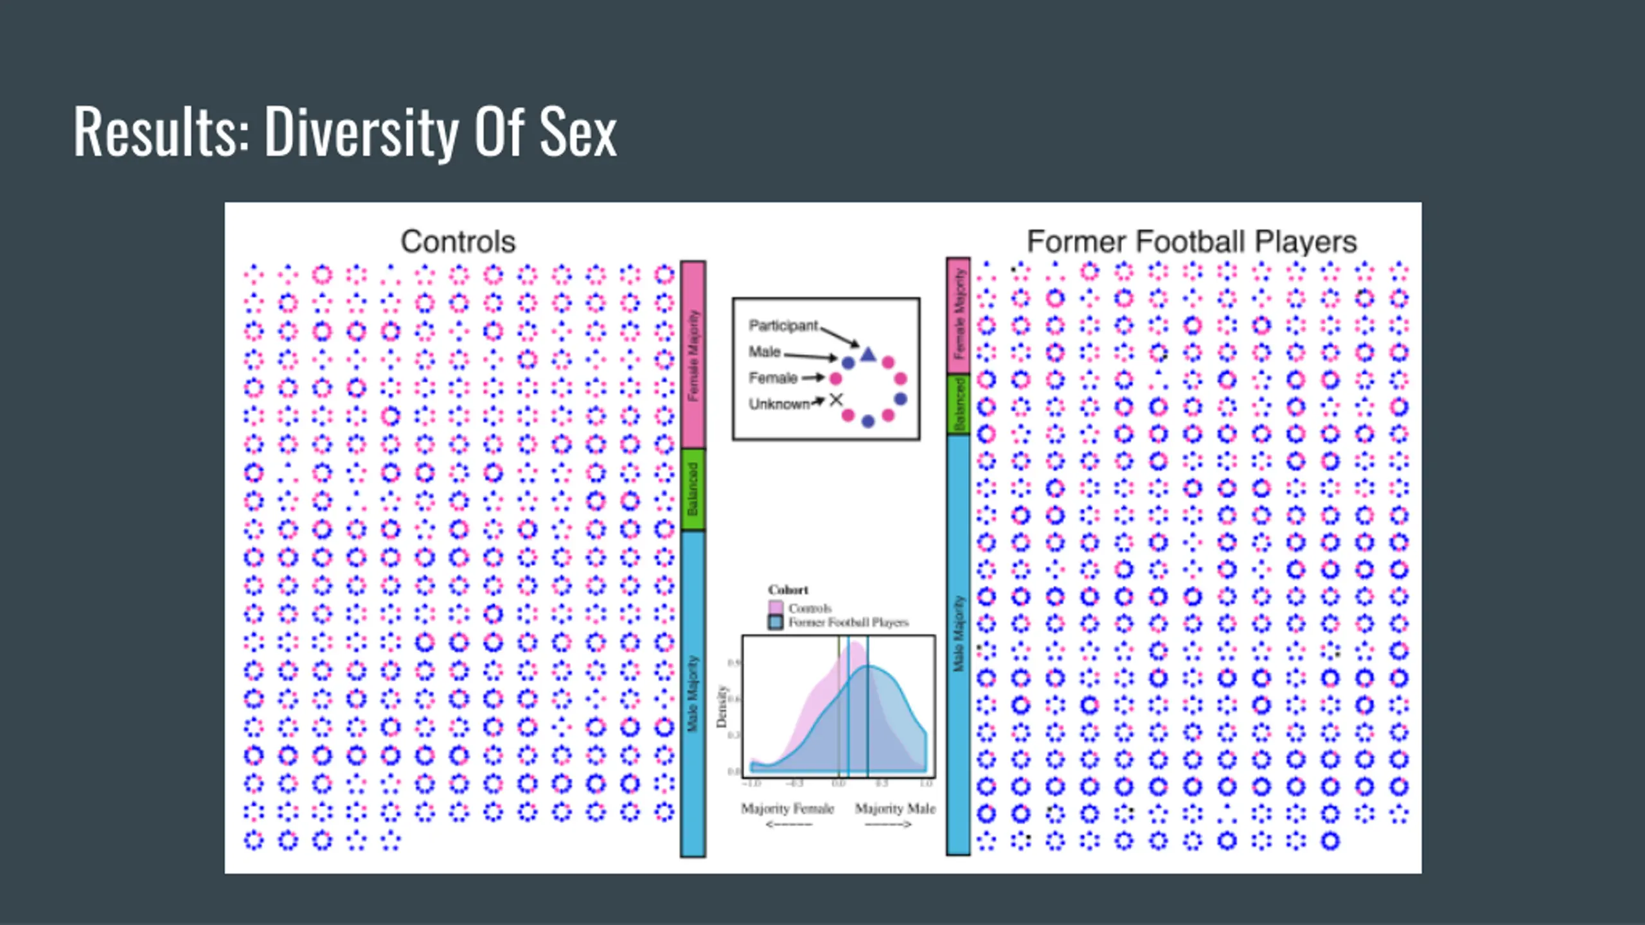Click the Density y-axis label
1645x925 pixels.
pyautogui.click(x=722, y=707)
